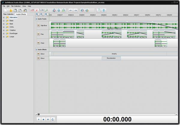
Task: Select the Flex track label
Action: tap(42, 34)
